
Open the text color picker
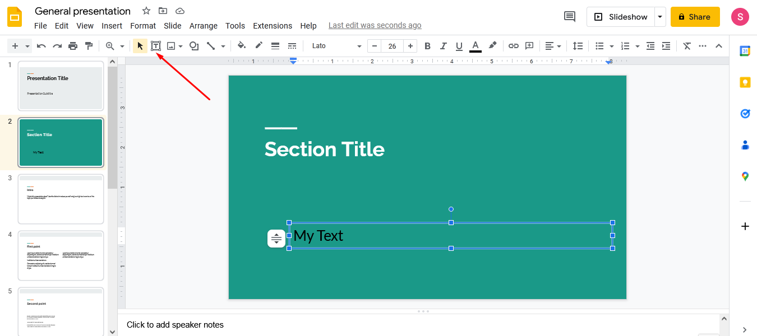point(474,45)
